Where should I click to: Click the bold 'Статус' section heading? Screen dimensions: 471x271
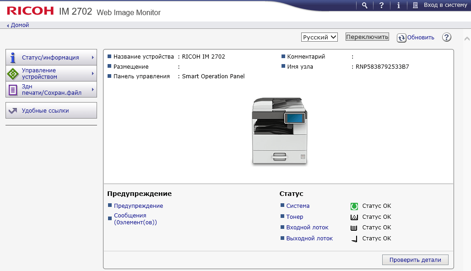click(x=292, y=194)
